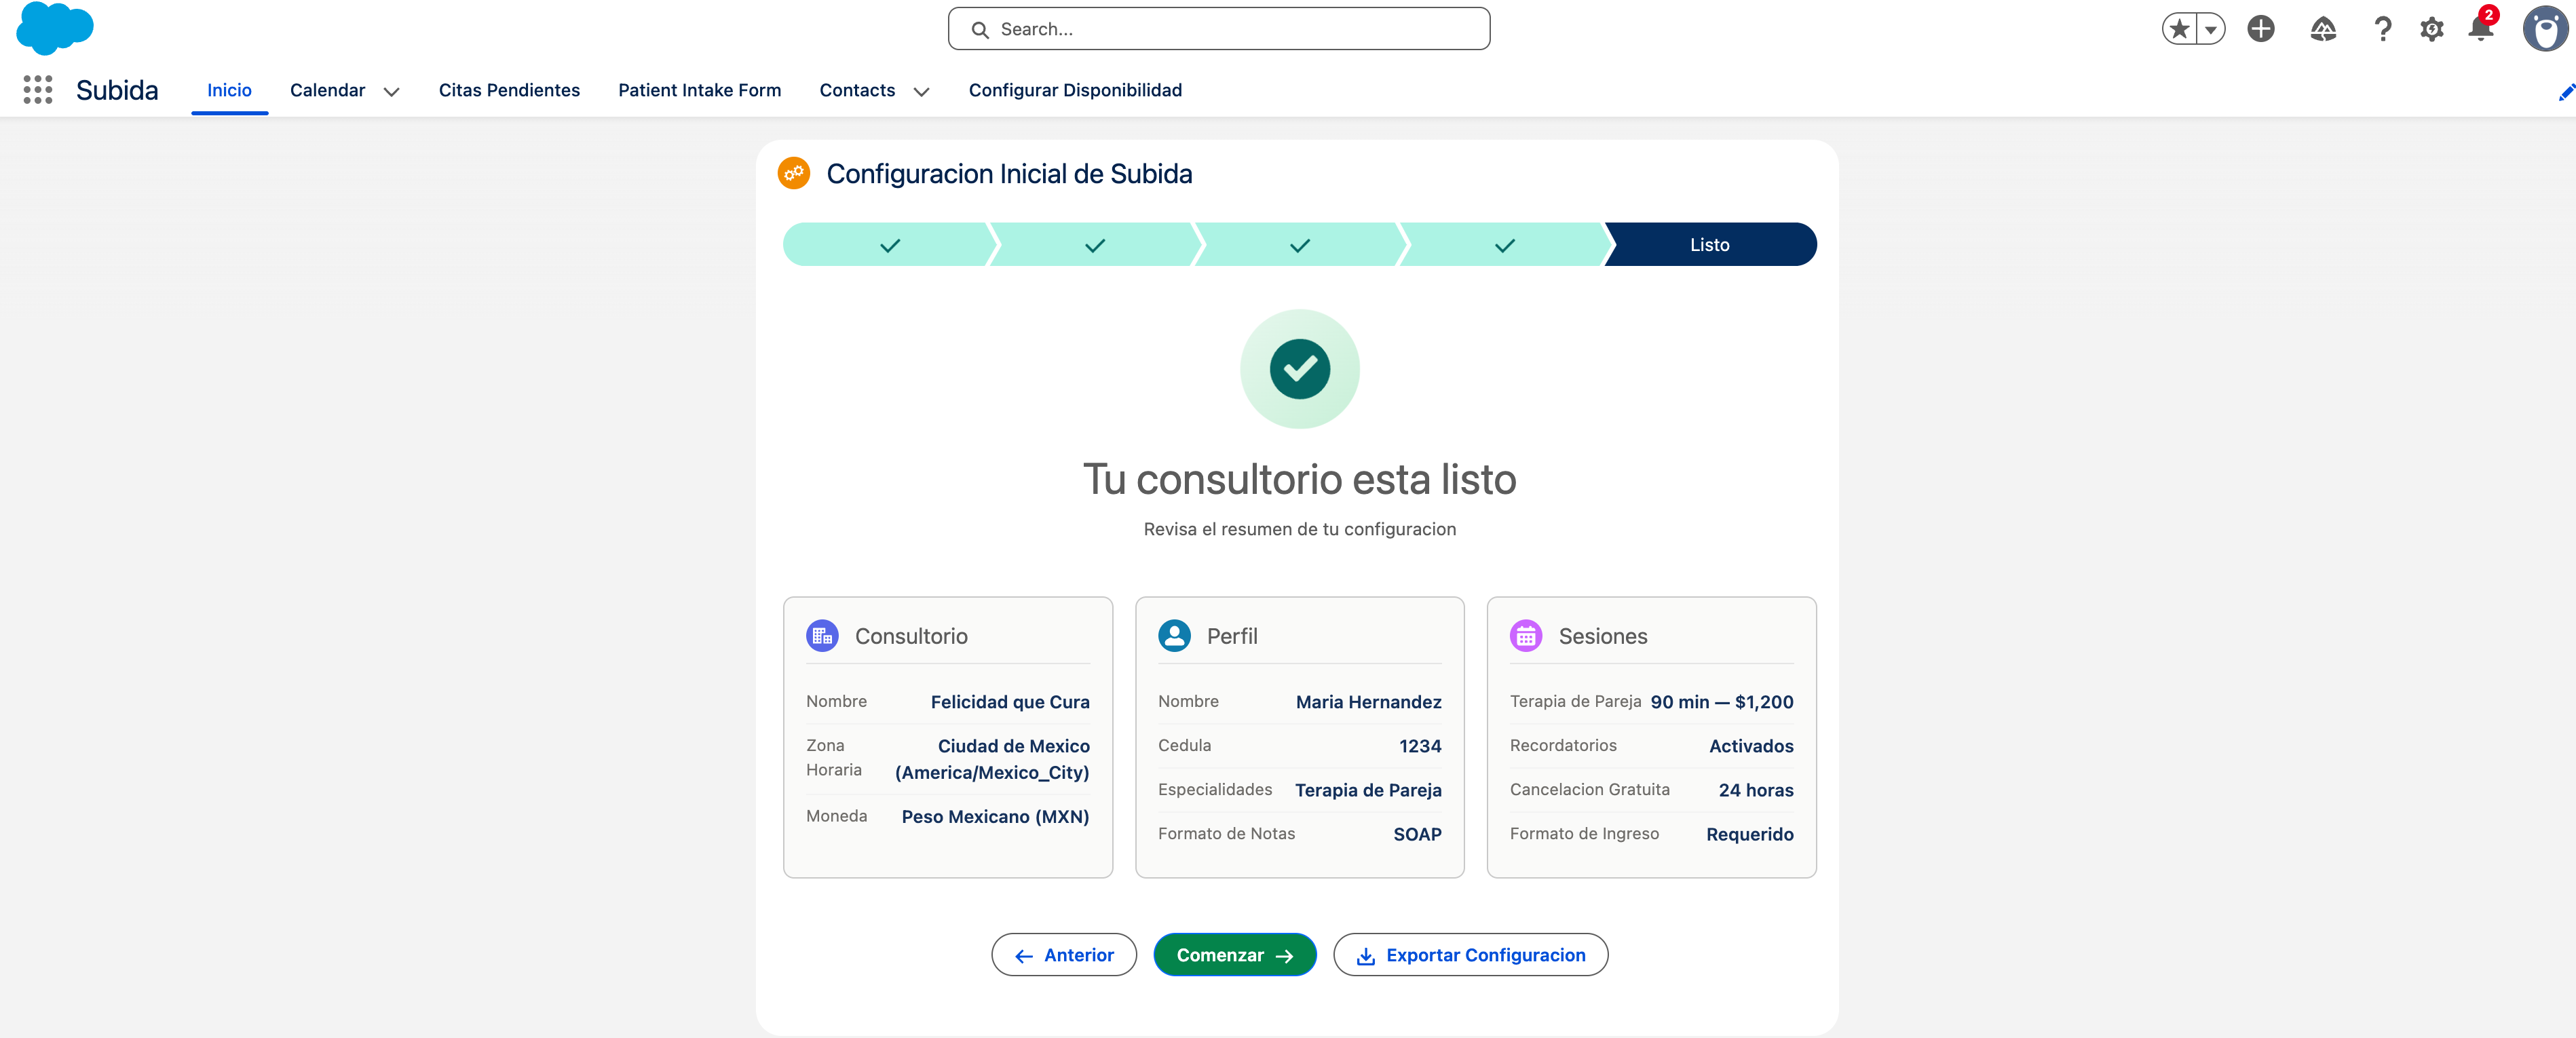Click the 'Tu consultorio esta listo' heading
The width and height of the screenshot is (2576, 1038).
pos(1299,479)
